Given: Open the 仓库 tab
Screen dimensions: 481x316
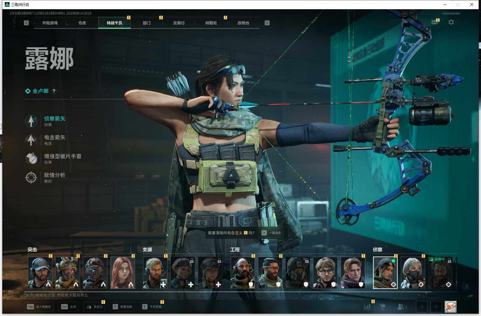Looking at the screenshot, I should click(82, 23).
